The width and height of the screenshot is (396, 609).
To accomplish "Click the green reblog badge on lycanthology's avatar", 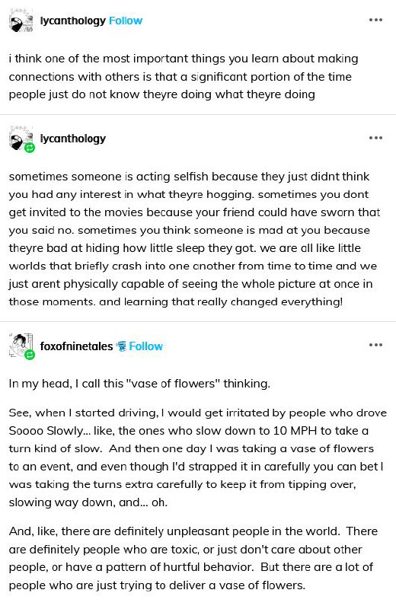I will 30,148.
